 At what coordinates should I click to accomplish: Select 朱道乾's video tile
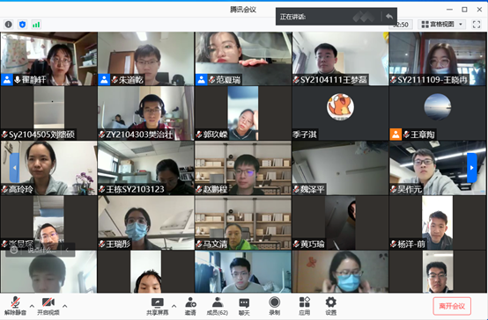click(145, 58)
